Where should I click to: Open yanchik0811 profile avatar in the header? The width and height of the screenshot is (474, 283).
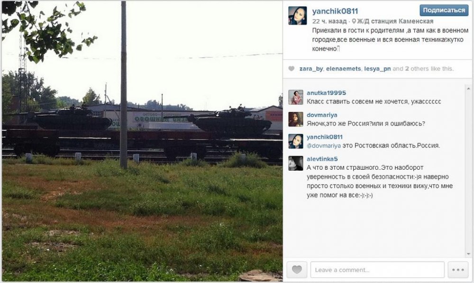click(298, 16)
